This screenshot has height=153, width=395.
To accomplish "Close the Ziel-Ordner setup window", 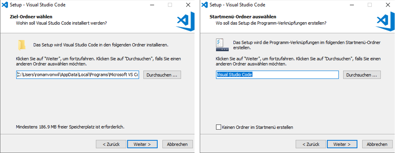I will tap(188, 5).
